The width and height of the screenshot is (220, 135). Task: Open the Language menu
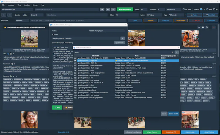coord(11,5)
